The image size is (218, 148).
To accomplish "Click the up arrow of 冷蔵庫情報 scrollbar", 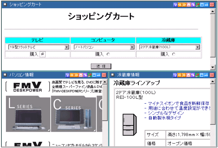I will (x=213, y=82).
